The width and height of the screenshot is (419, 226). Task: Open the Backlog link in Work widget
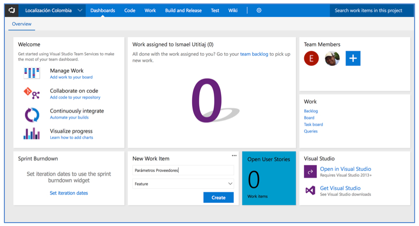(x=311, y=111)
